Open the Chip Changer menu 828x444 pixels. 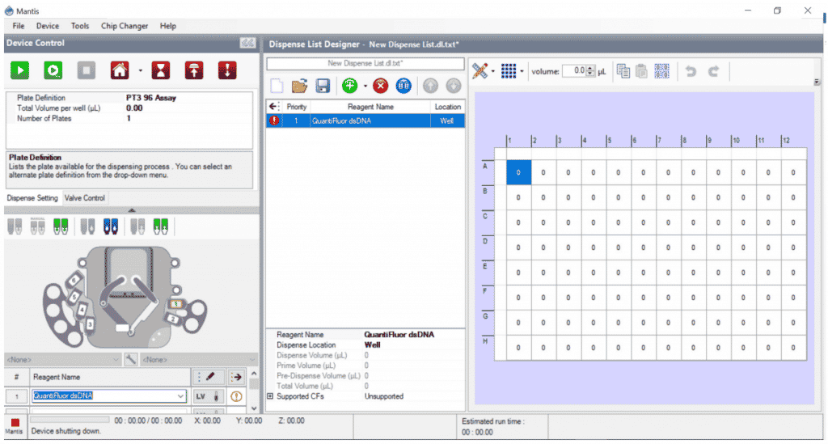pyautogui.click(x=124, y=26)
